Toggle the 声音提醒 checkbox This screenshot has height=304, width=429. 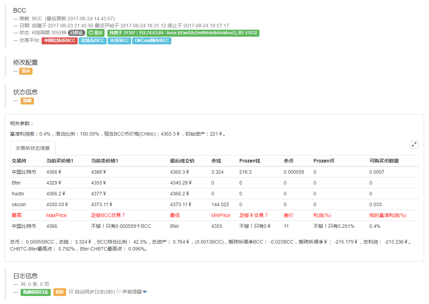click(118, 291)
